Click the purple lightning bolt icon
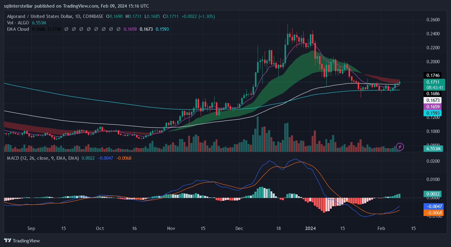 (400, 147)
